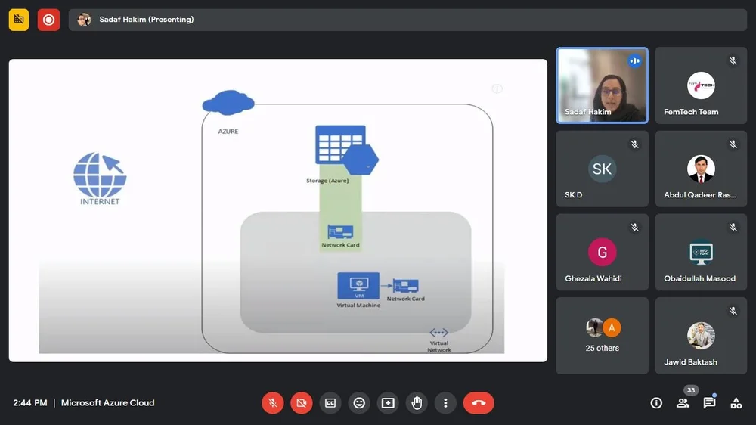Click the muted mic icon on Abdul Qadeer tile
Viewport: 756px width, 425px height.
tap(733, 144)
